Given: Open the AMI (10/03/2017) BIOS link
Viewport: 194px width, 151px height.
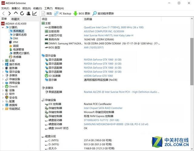Looking at the screenshot, I should pyautogui.click(x=94, y=48).
